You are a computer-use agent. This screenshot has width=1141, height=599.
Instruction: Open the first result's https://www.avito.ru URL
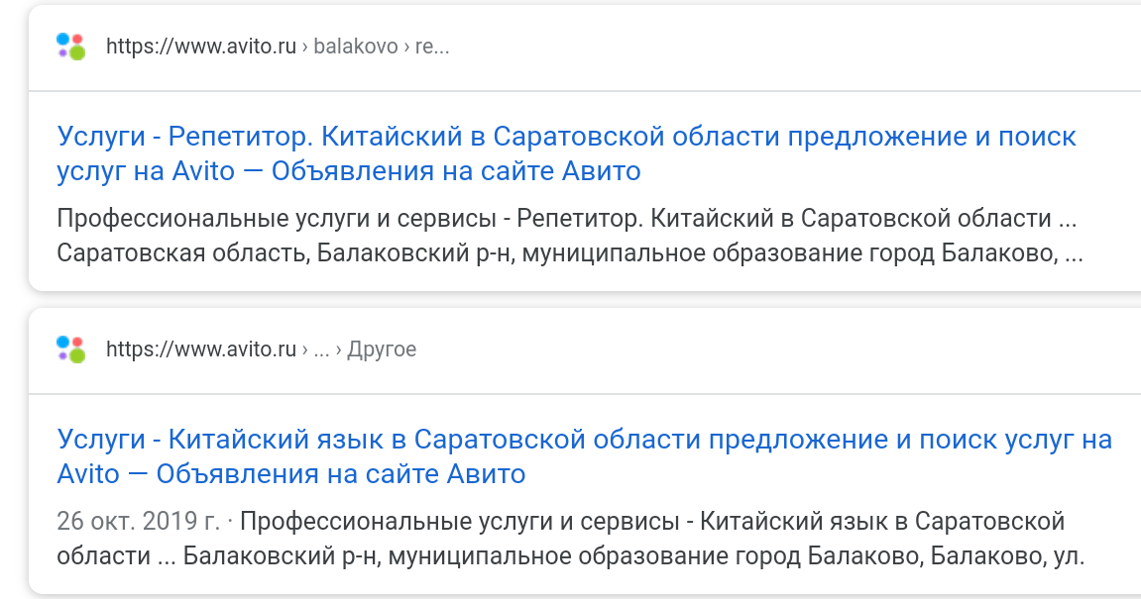click(201, 47)
